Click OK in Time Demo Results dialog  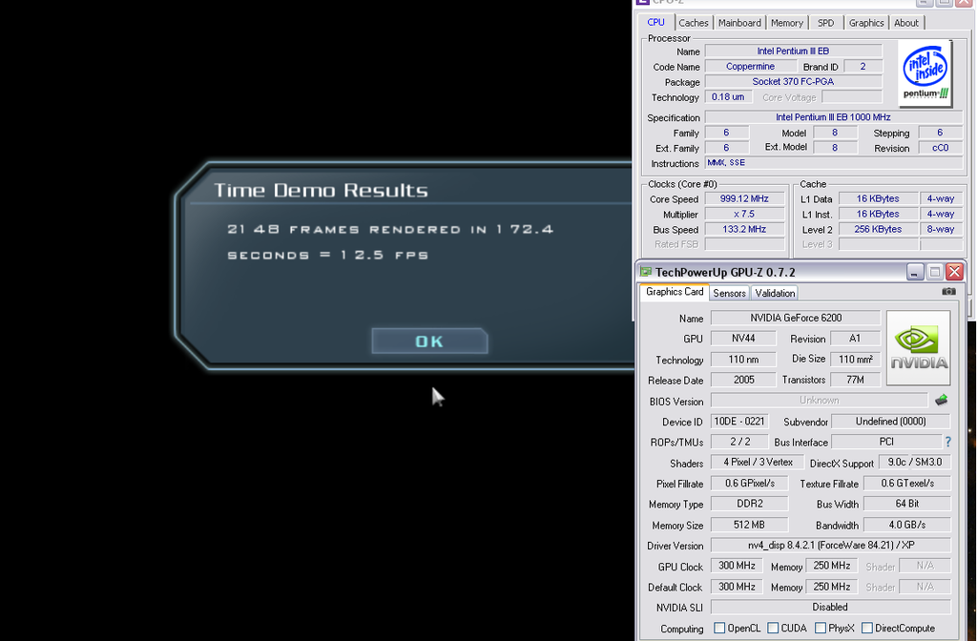[429, 341]
